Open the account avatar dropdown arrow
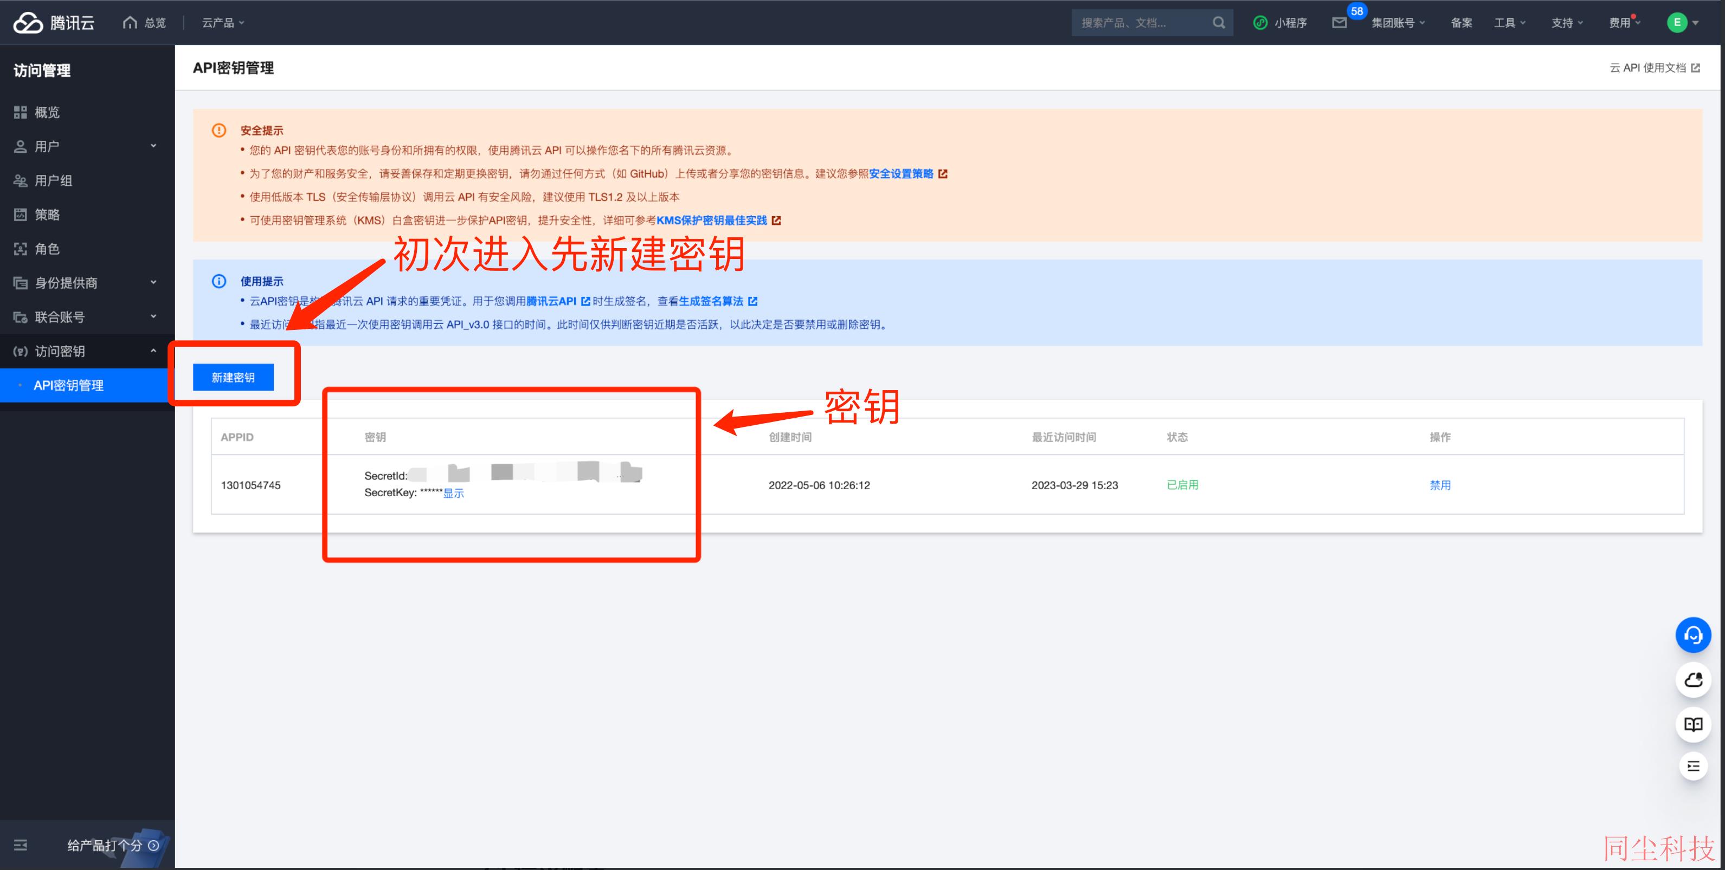Image resolution: width=1725 pixels, height=870 pixels. (1696, 23)
